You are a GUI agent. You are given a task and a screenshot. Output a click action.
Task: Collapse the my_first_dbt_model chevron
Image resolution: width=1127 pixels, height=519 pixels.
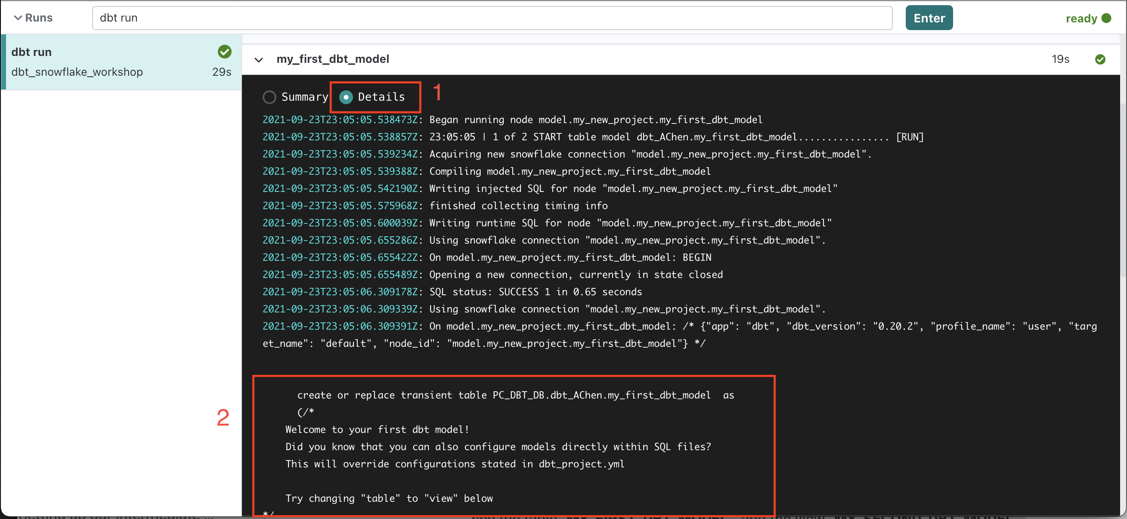point(259,59)
